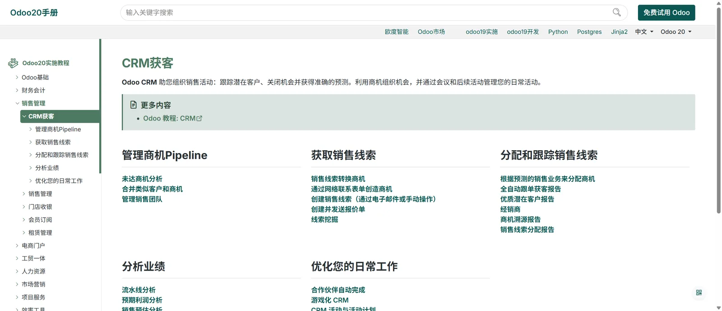Expand the 电商门户 sidebar chevron
The width and height of the screenshot is (722, 311).
[17, 246]
